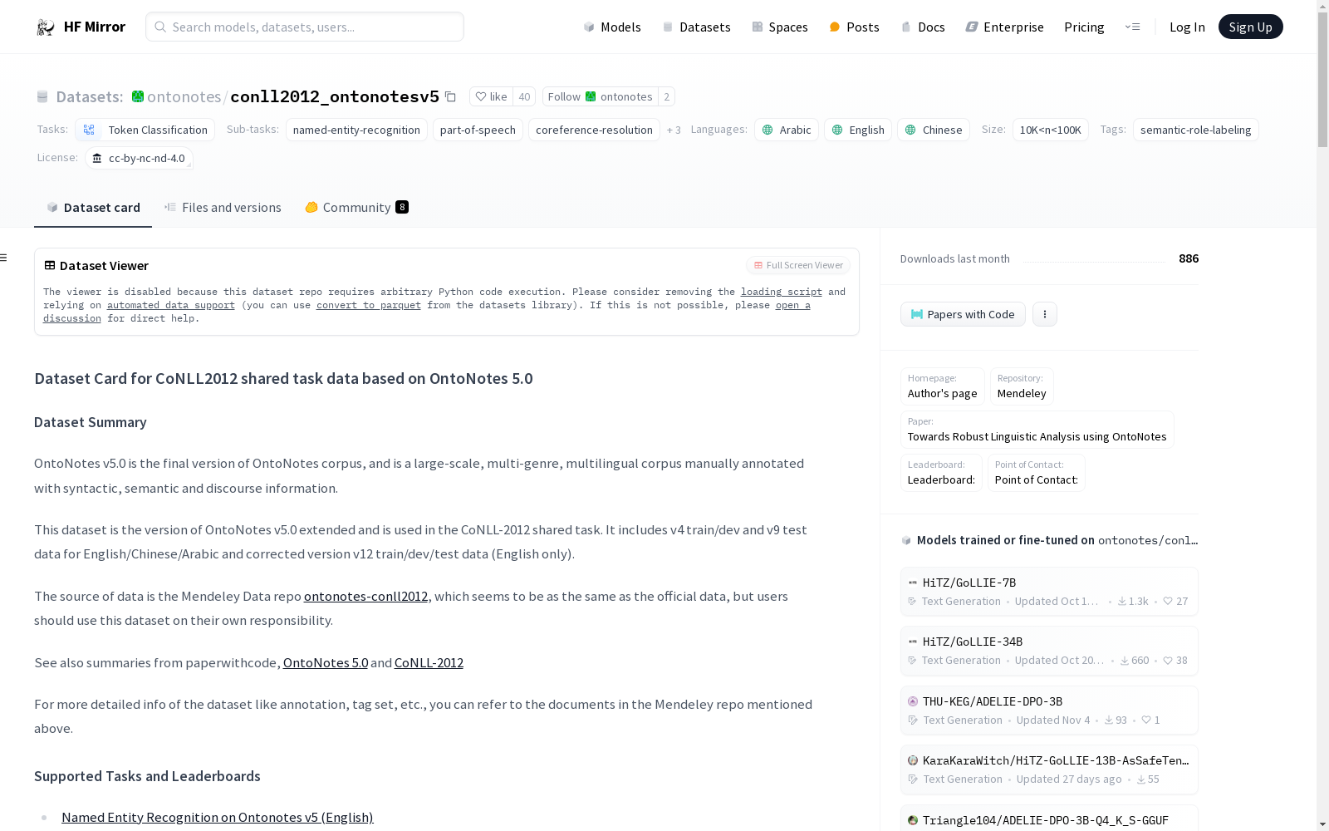Open the Mendeley repository link
This screenshot has height=831, width=1329.
1022,386
